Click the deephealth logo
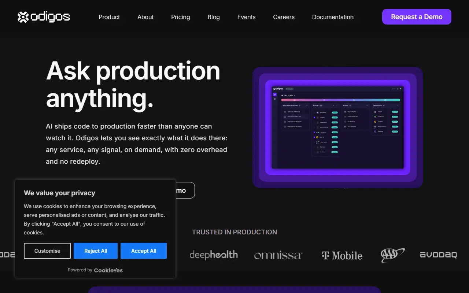Image resolution: width=469 pixels, height=293 pixels. coord(214,255)
